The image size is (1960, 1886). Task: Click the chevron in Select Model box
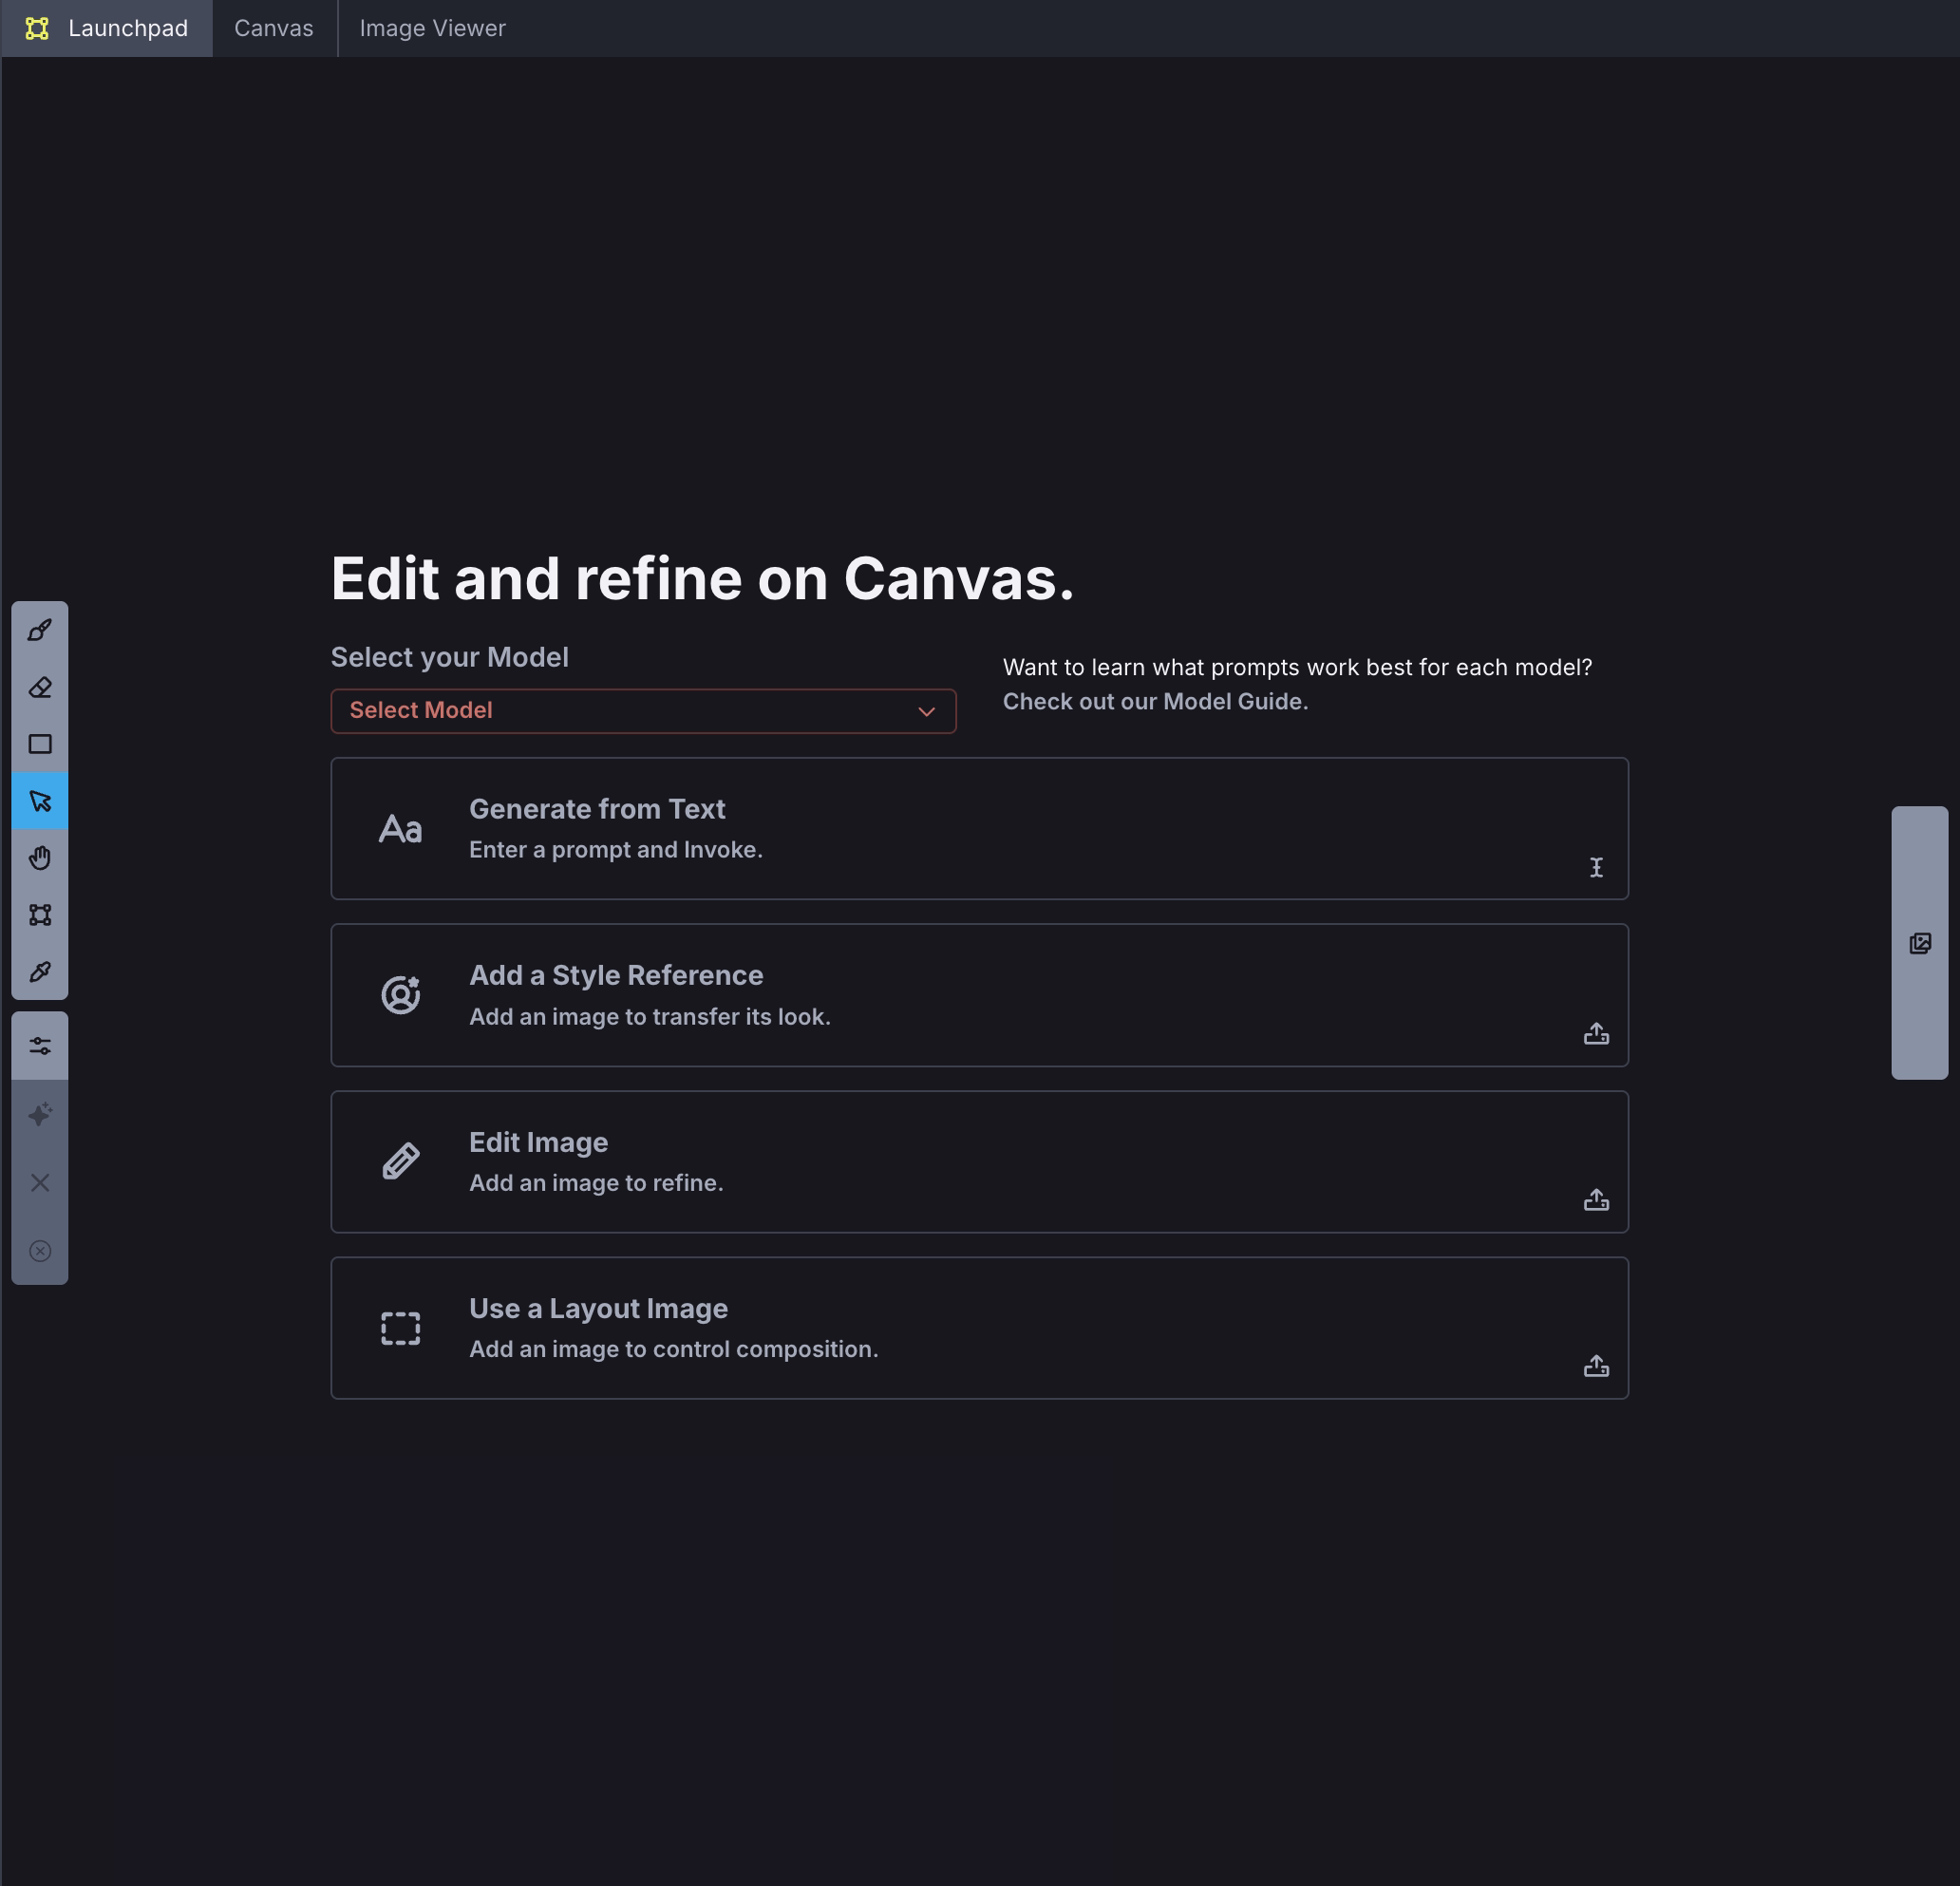926,712
